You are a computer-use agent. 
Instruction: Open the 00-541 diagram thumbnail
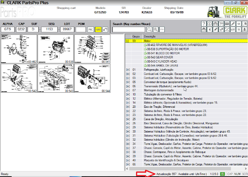(92, 49)
